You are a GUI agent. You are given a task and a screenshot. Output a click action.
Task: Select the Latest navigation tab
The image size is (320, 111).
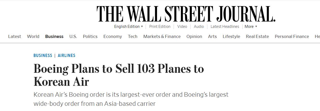(x=15, y=36)
